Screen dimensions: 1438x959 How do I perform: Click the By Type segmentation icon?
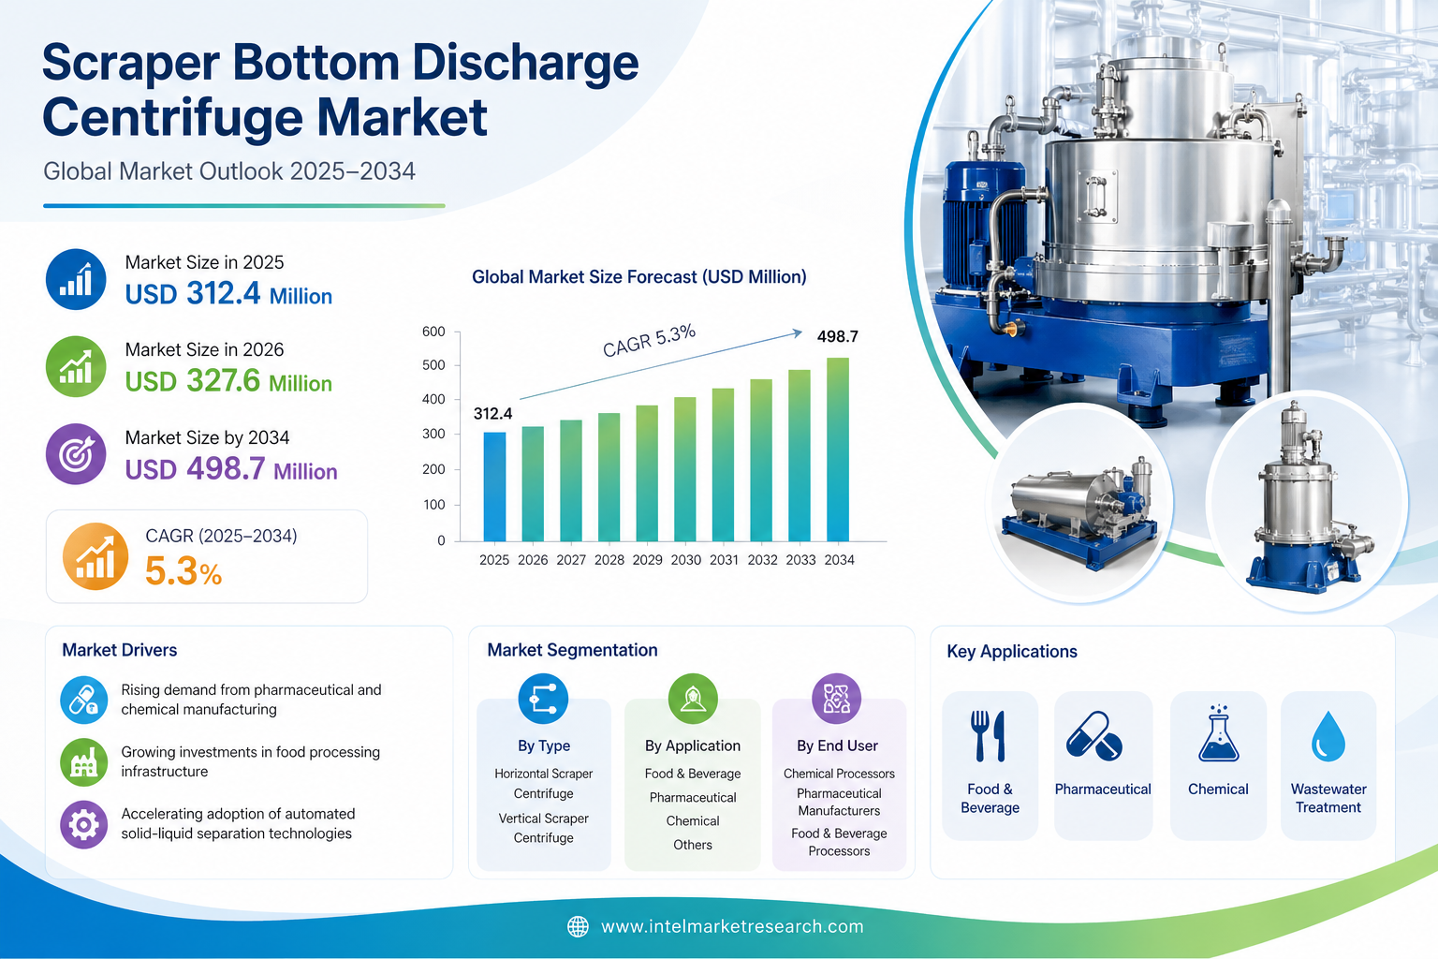543,699
